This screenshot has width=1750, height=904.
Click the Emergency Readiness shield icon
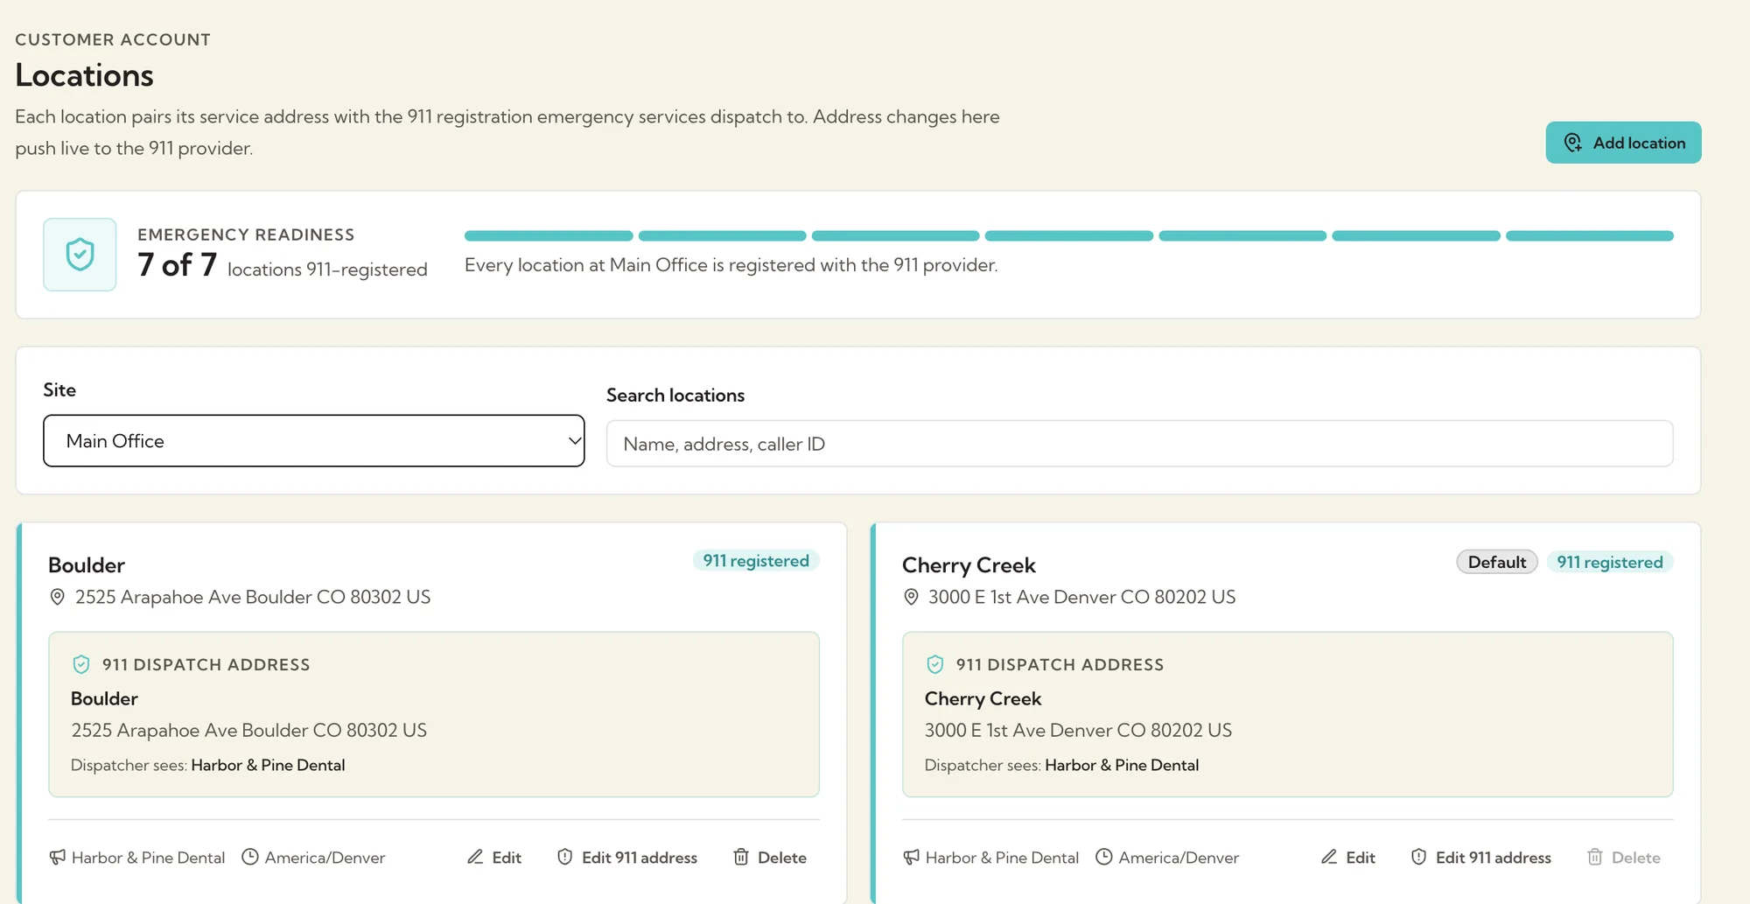click(80, 255)
